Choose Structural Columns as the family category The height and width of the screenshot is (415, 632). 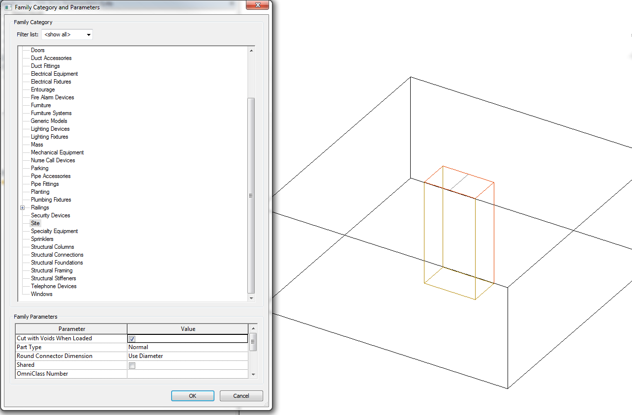point(53,247)
